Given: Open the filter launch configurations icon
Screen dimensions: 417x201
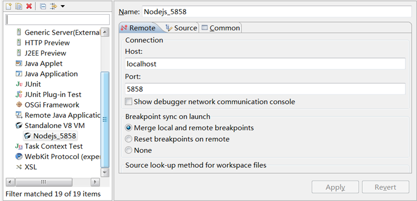Looking at the screenshot, I should (54, 6).
